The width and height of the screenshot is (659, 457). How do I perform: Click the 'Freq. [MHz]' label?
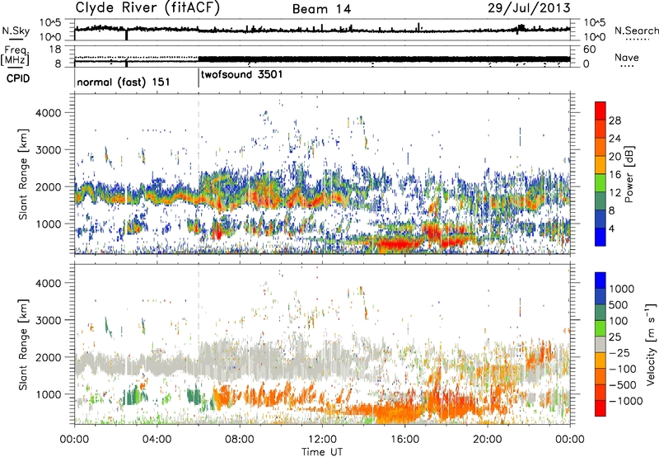tap(16, 56)
